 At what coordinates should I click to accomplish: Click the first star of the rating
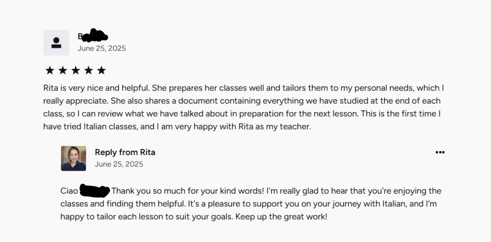tap(50, 70)
